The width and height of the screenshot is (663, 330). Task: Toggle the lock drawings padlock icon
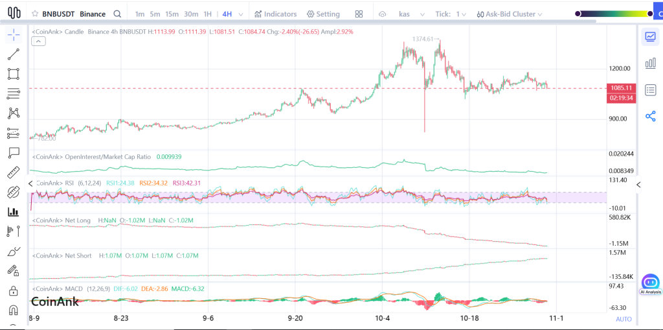point(13,290)
